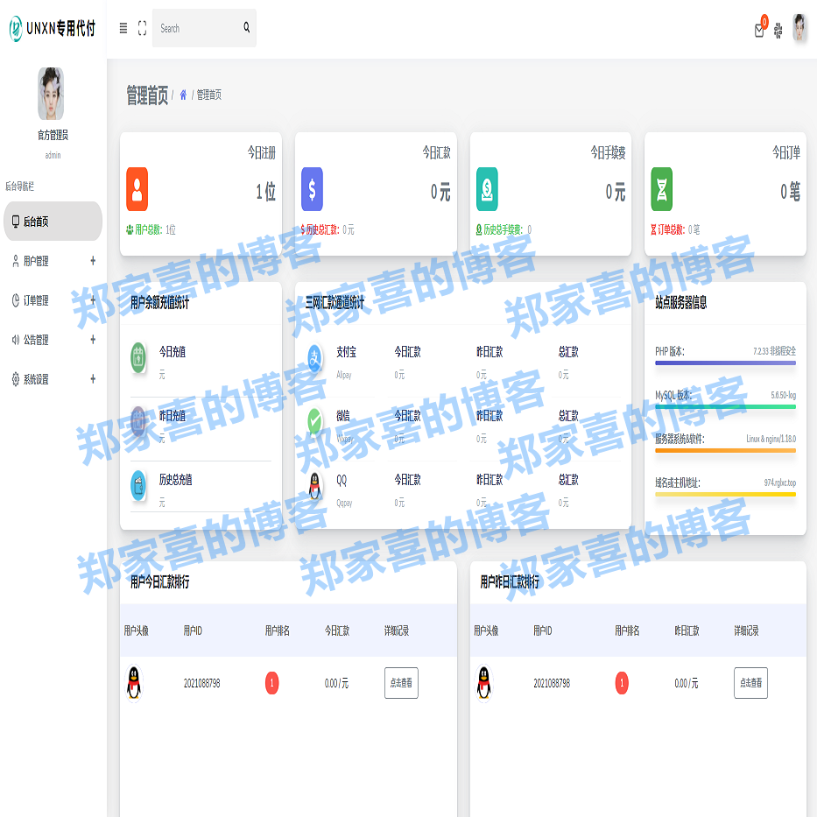Image resolution: width=817 pixels, height=817 pixels.
Task: Select the Alipay channel icon
Action: pyautogui.click(x=313, y=356)
